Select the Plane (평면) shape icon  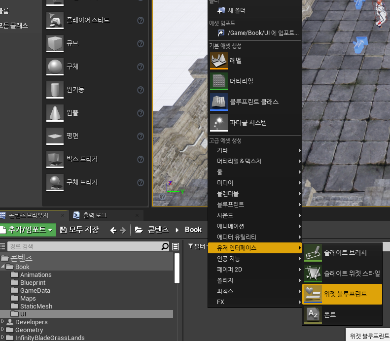click(x=55, y=136)
